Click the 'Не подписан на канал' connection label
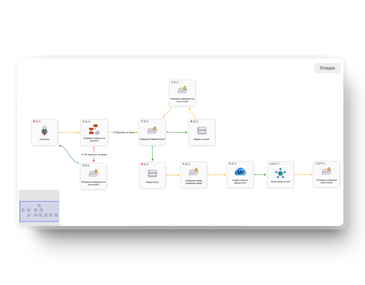The width and height of the screenshot is (365, 285). click(x=95, y=155)
